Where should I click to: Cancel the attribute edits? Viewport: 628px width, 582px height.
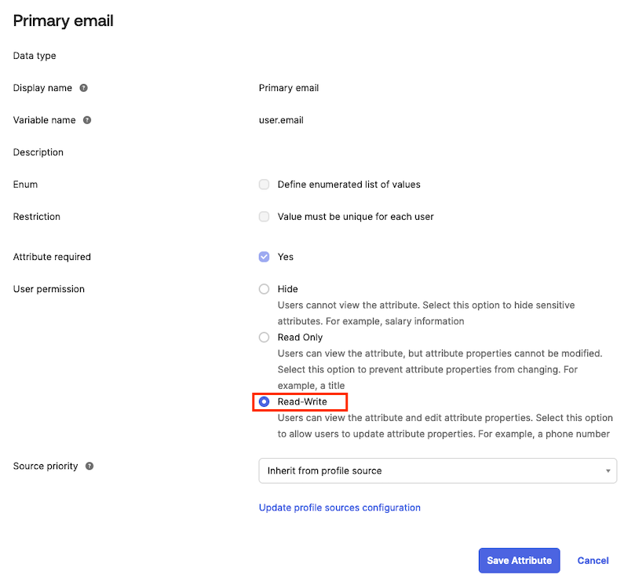593,560
